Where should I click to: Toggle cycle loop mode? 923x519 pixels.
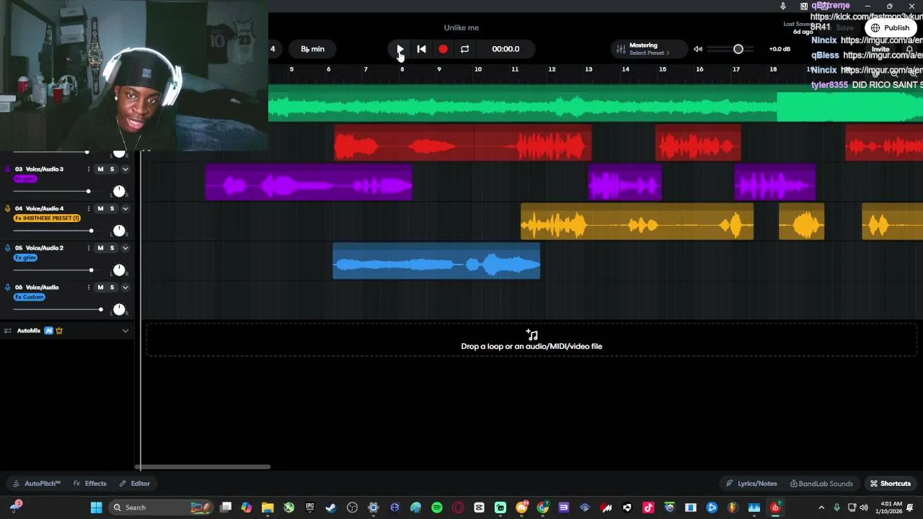464,49
